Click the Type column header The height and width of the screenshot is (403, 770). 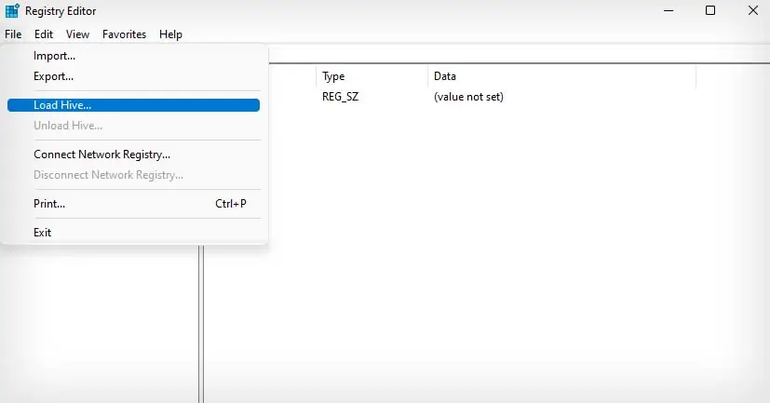pyautogui.click(x=371, y=76)
